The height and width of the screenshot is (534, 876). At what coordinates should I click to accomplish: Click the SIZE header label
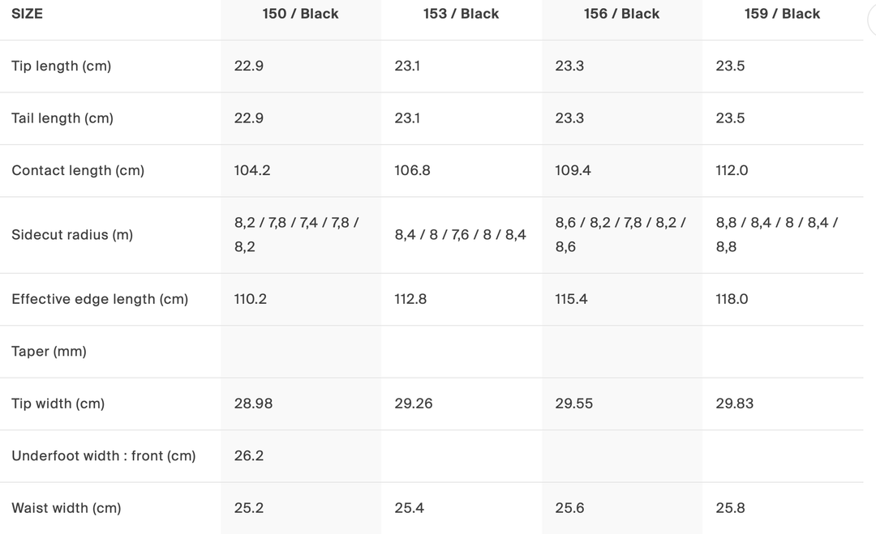tap(27, 14)
